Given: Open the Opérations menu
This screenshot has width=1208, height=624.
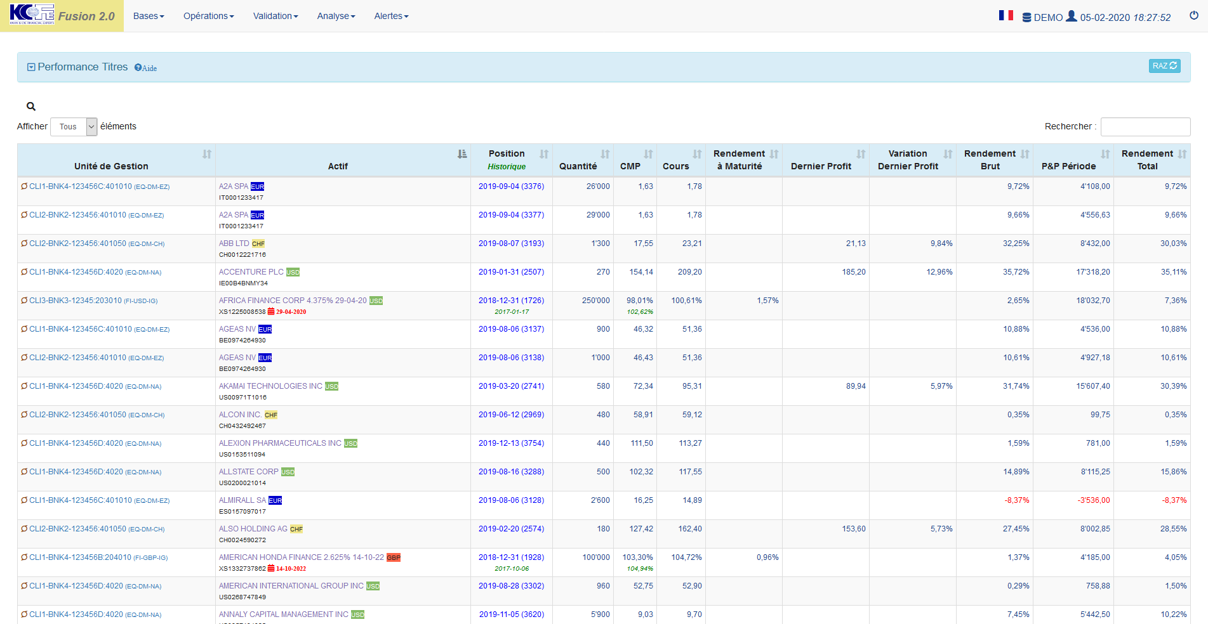Looking at the screenshot, I should click(208, 16).
